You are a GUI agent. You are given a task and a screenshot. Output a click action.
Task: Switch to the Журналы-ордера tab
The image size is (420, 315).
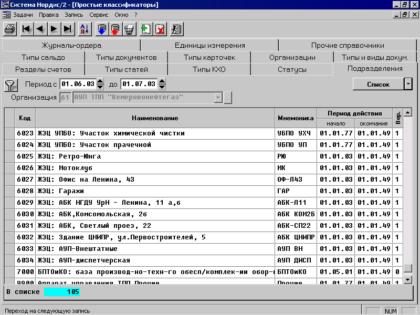pyautogui.click(x=71, y=45)
